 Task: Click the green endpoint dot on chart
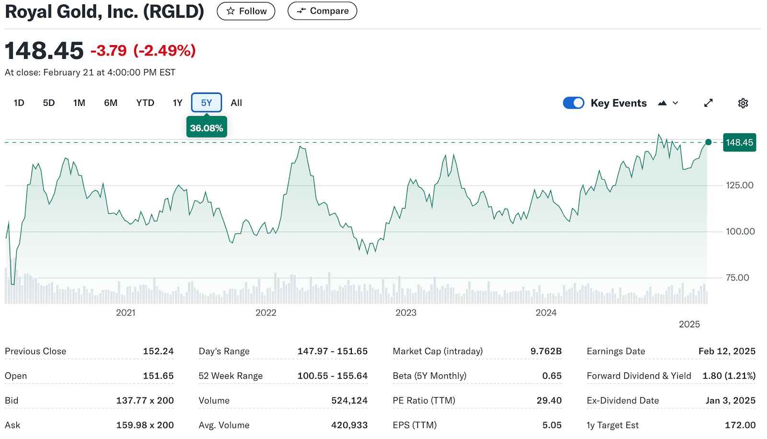(x=709, y=142)
